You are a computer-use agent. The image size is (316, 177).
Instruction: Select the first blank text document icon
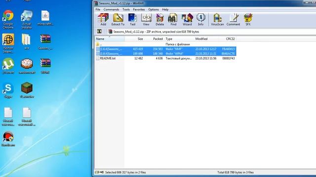[8, 117]
